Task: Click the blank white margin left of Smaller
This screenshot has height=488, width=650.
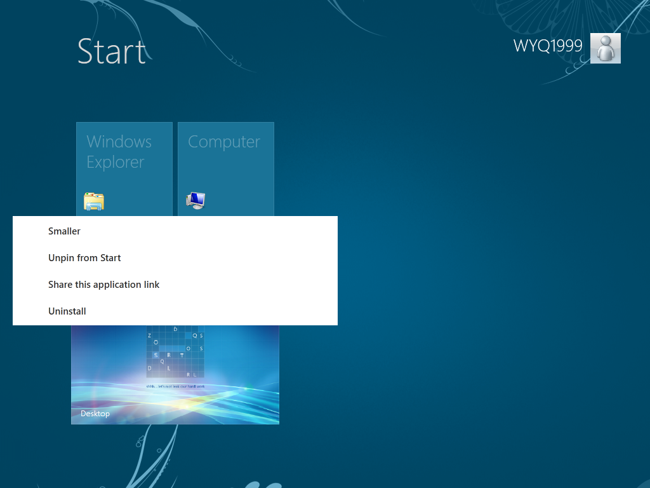Action: [30, 231]
